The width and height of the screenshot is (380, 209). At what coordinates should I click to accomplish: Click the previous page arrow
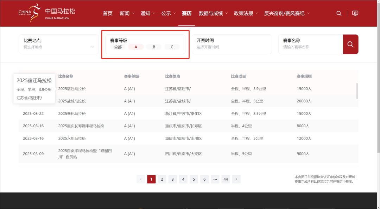tap(140, 179)
